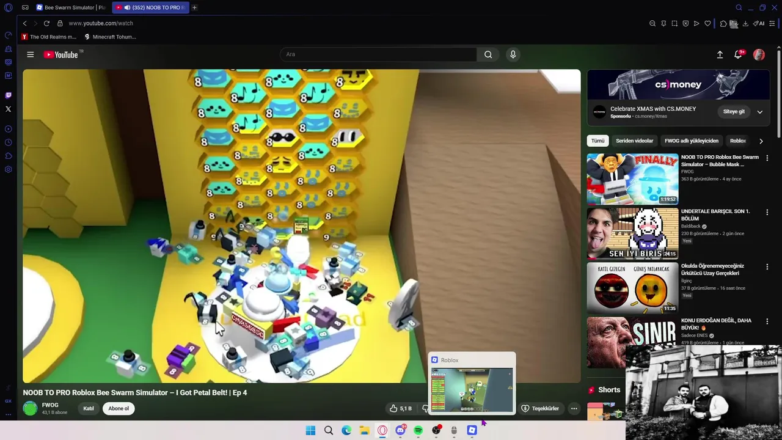The width and height of the screenshot is (782, 440).
Task: Open the YouTube create/upload icon
Action: (720, 54)
